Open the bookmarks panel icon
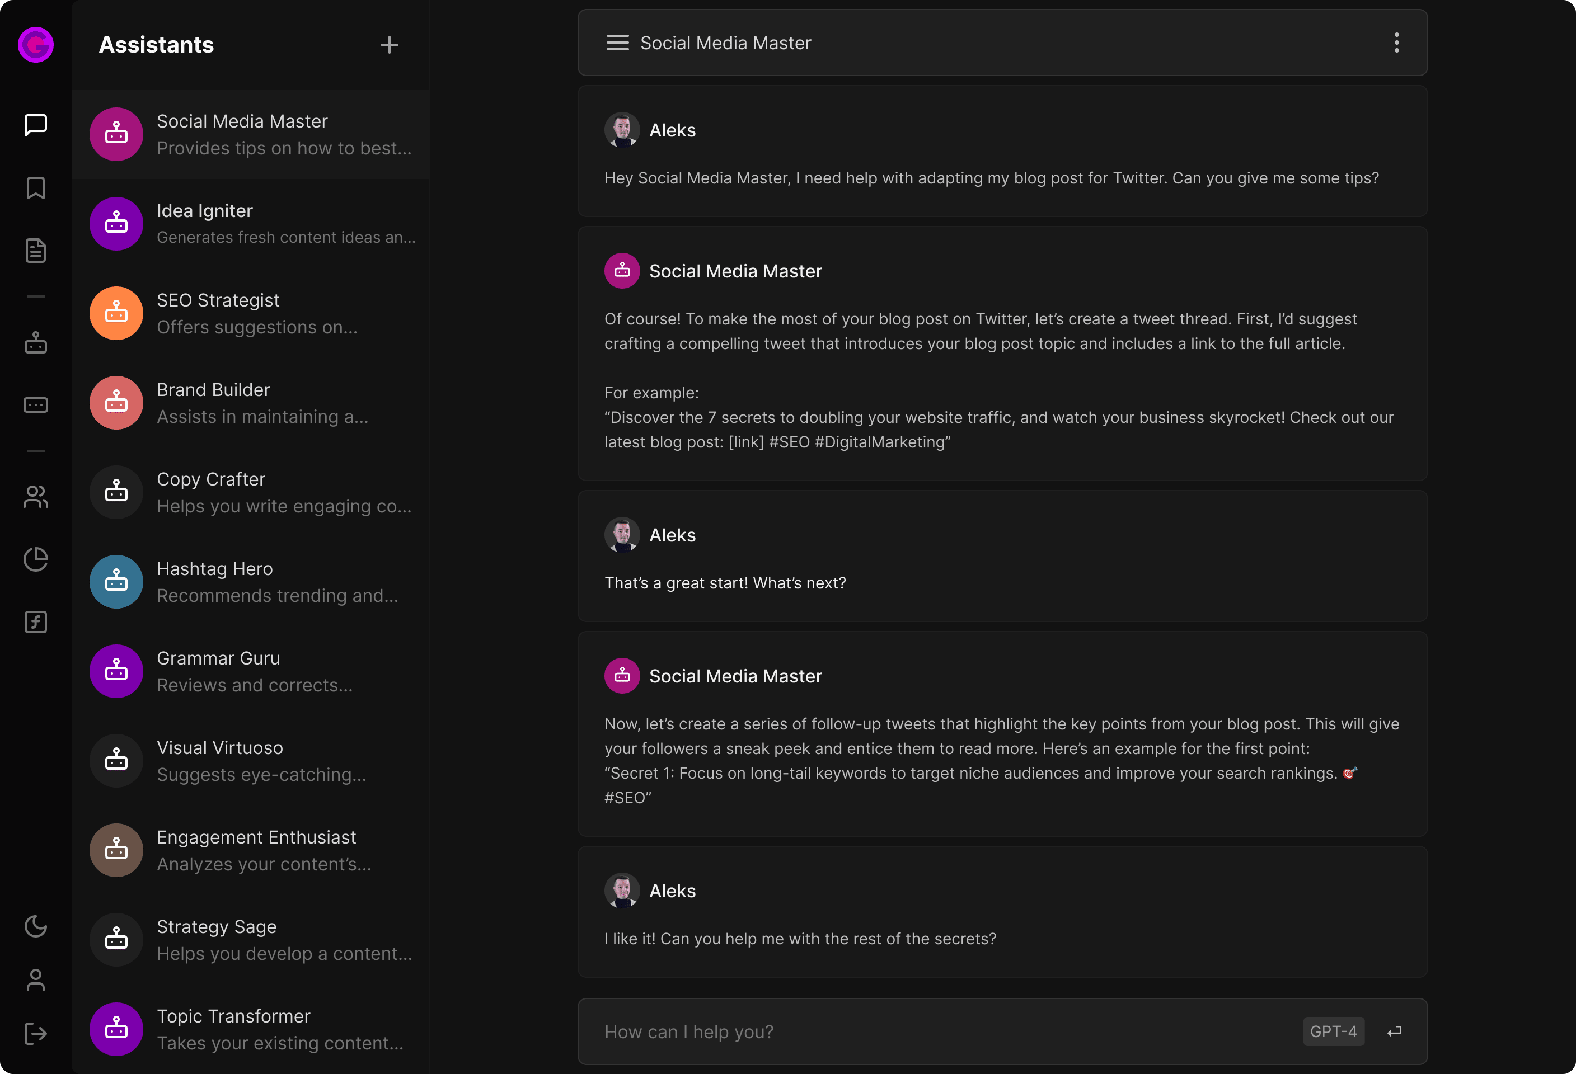 click(x=35, y=188)
